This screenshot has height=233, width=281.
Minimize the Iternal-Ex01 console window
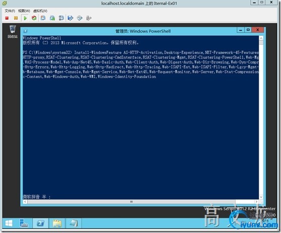tap(254, 3)
